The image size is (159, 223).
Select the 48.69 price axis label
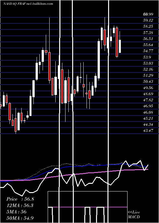pyautogui.click(x=148, y=94)
